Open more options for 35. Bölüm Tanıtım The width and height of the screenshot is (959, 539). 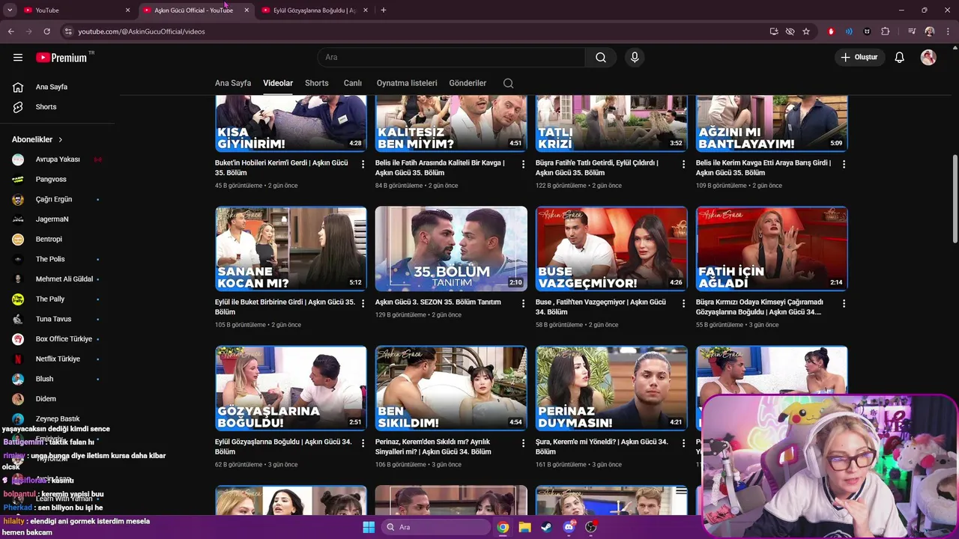(524, 303)
